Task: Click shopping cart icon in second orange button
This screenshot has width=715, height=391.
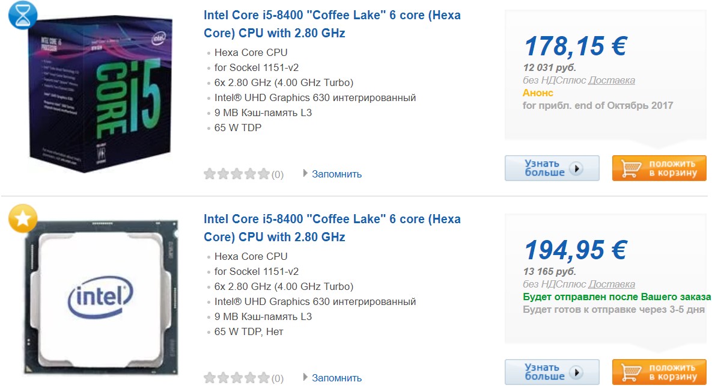Action: coord(631,372)
